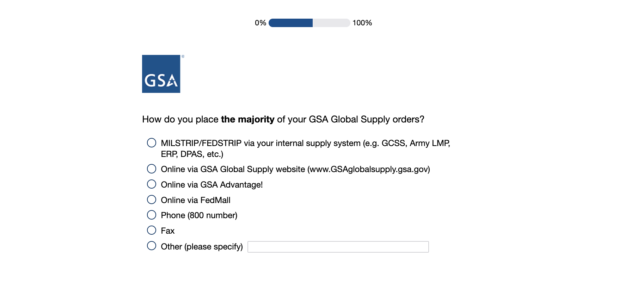625x291 pixels.
Task: Choose the GSA Global Supply website radio
Action: [x=152, y=169]
